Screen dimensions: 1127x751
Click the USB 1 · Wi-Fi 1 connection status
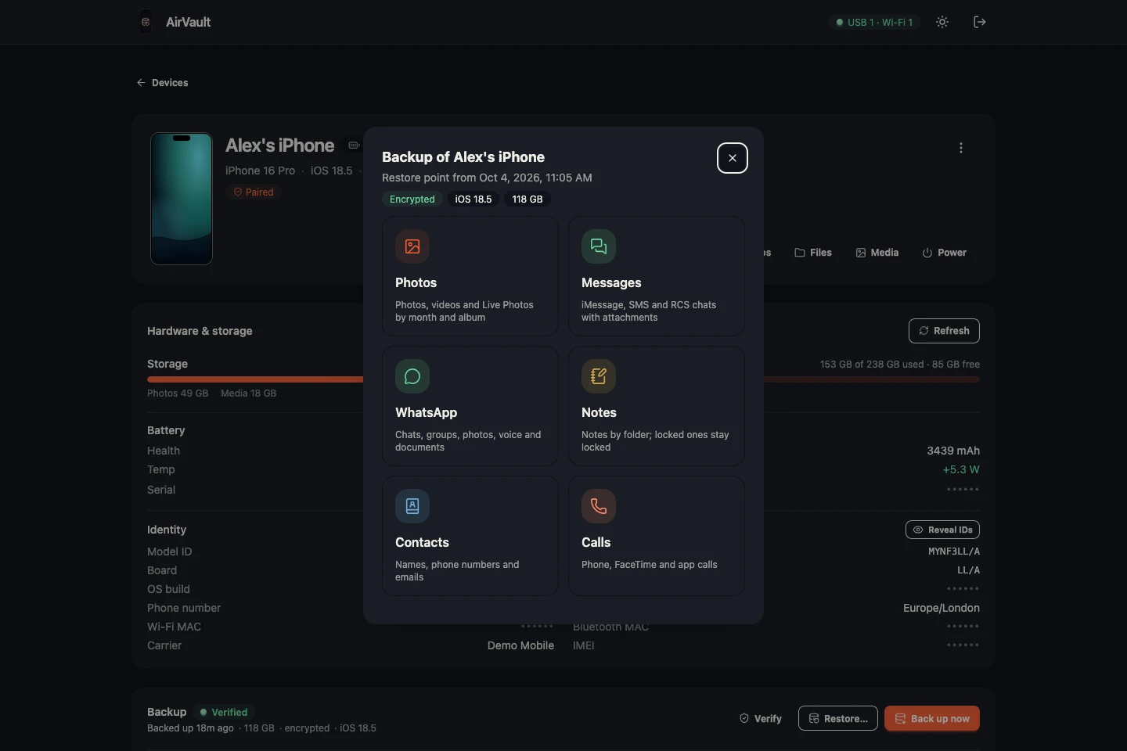[874, 22]
